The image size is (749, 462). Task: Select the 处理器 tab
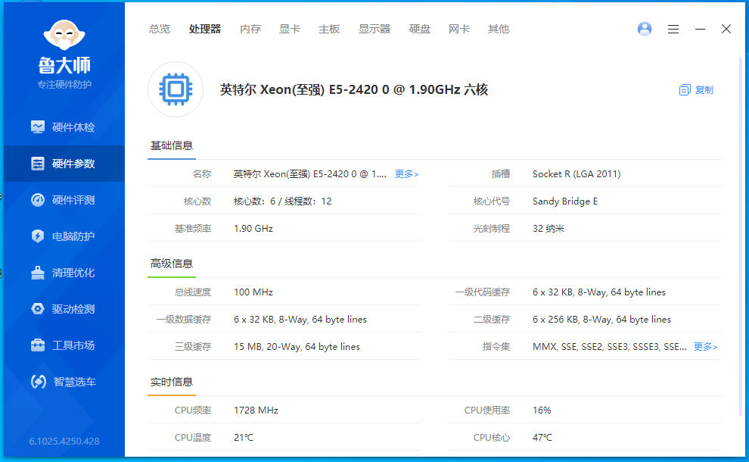pos(205,30)
